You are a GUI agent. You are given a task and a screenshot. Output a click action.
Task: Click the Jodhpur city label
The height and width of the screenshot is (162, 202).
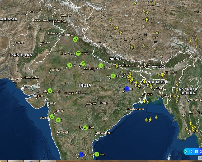[x=55, y=70]
